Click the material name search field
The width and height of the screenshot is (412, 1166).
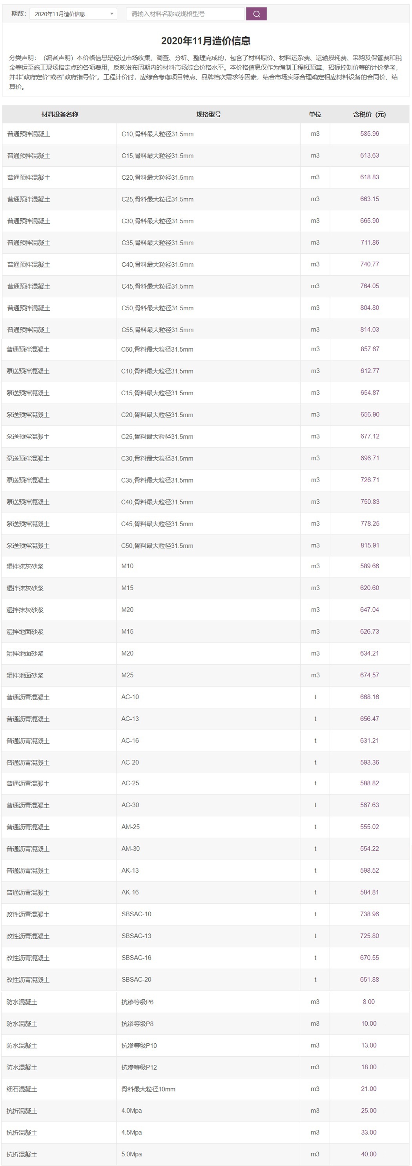point(185,14)
